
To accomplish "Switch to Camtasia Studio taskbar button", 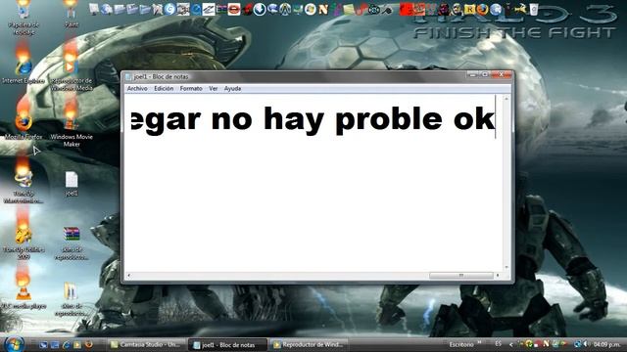I will tap(146, 344).
